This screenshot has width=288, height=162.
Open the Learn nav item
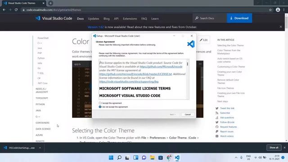pos(155,18)
